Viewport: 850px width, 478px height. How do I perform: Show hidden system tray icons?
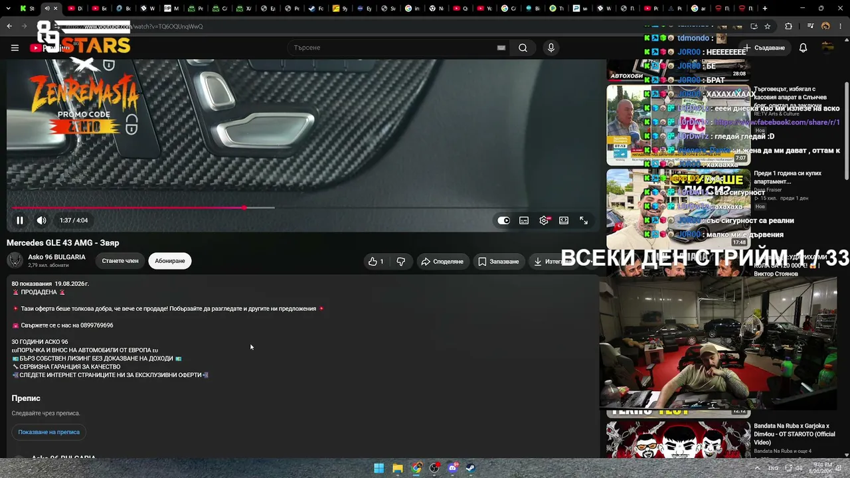tap(757, 468)
